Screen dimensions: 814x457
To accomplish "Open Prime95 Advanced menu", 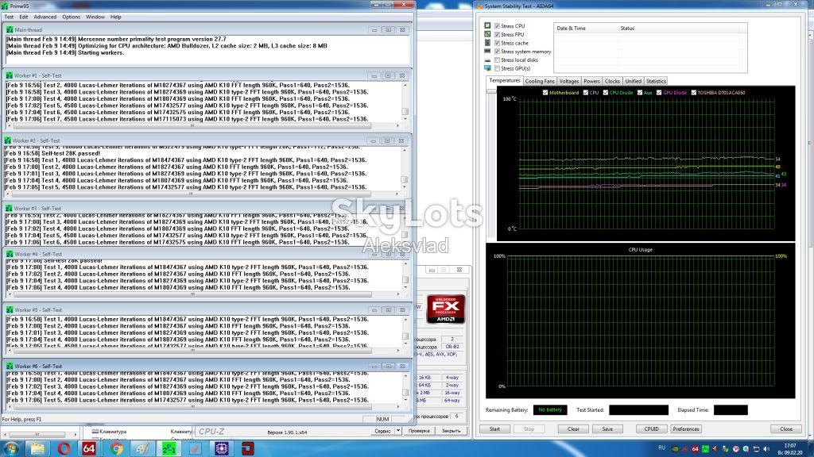I will [x=45, y=17].
